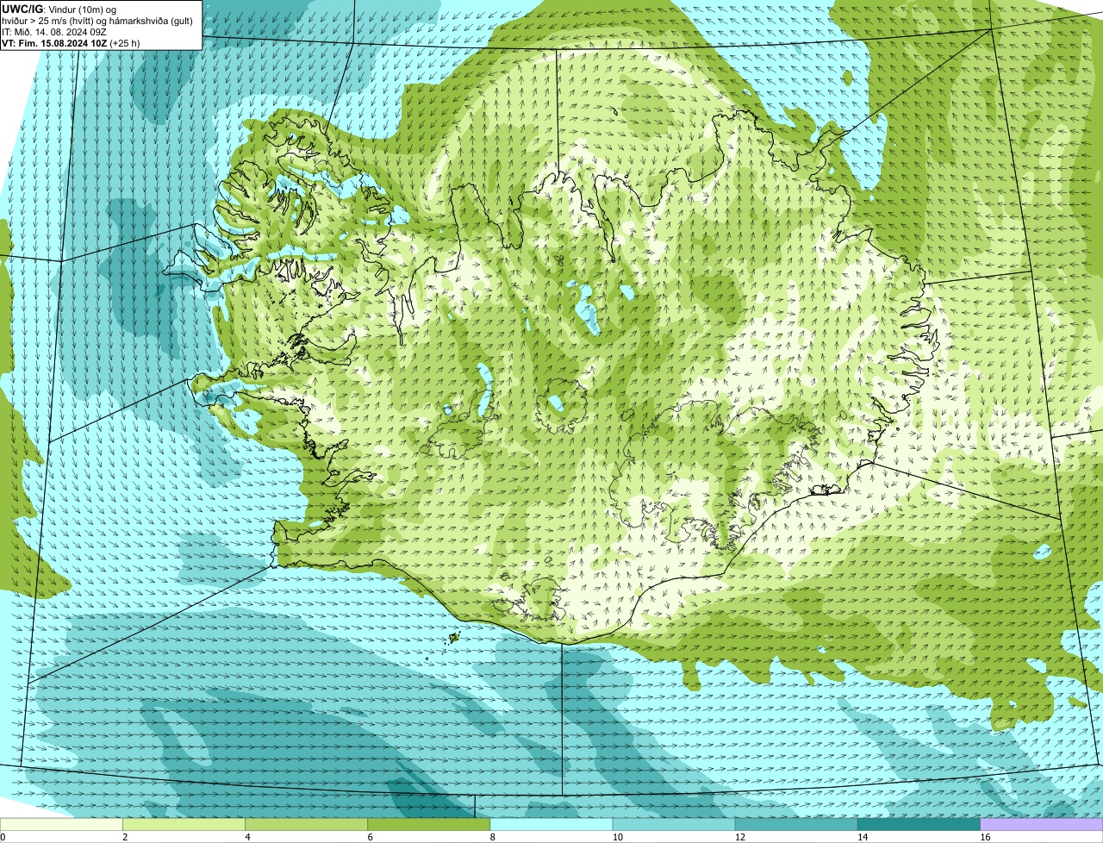Click the small Heimaey island off the south coast

point(453,638)
